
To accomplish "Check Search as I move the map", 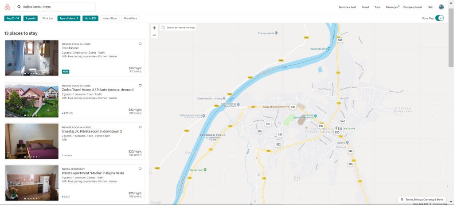I will pos(163,28).
